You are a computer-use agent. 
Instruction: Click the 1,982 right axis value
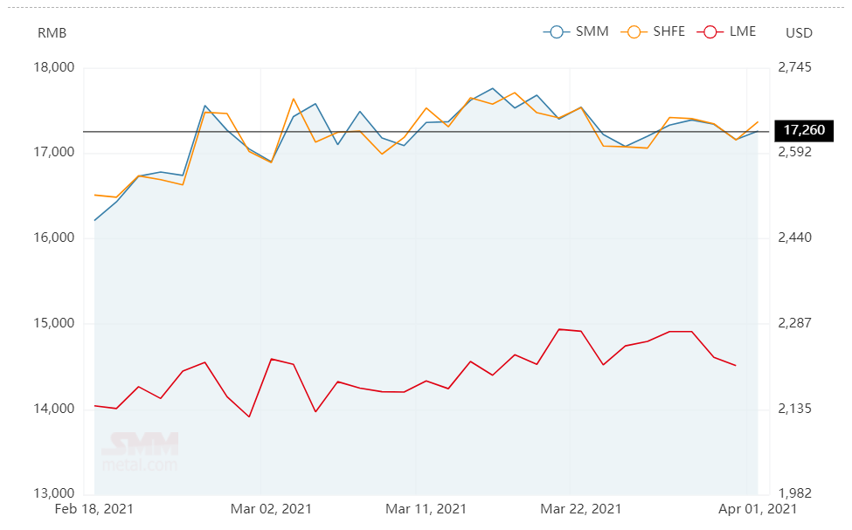794,493
